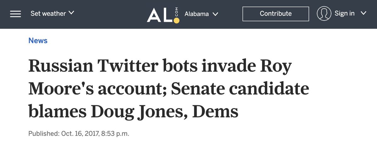The width and height of the screenshot is (377, 152).
Task: Click the "8:53 p.m." publish time
Action: coord(115,133)
